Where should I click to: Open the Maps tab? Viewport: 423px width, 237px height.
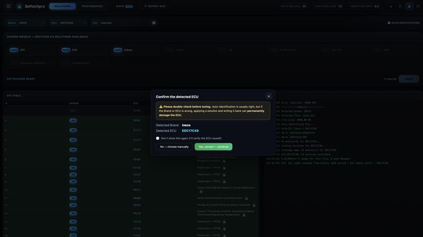click(x=124, y=6)
